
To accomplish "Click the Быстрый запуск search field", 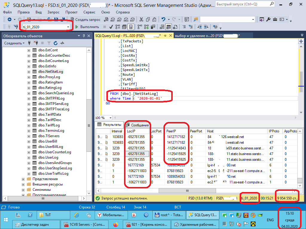I will (245, 4).
